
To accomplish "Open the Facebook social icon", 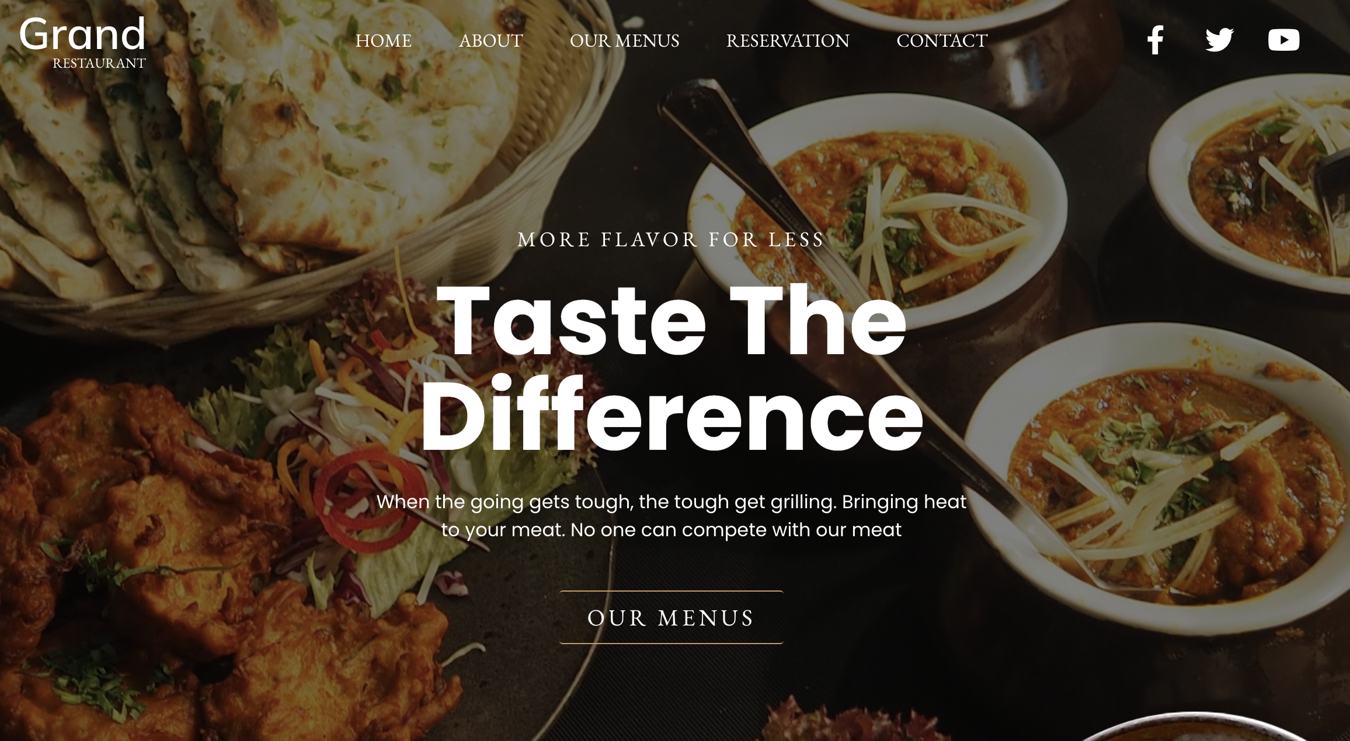I will (1155, 40).
